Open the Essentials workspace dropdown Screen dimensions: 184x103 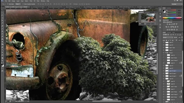[177, 4]
